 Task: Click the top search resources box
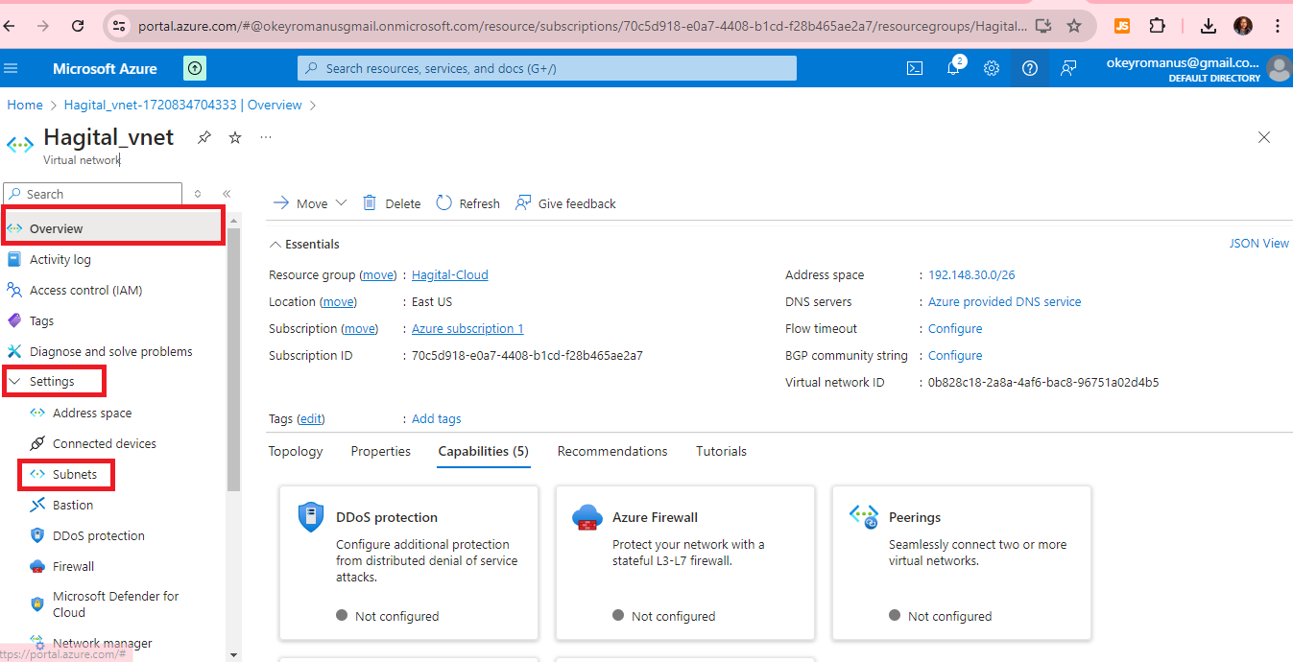pos(547,68)
